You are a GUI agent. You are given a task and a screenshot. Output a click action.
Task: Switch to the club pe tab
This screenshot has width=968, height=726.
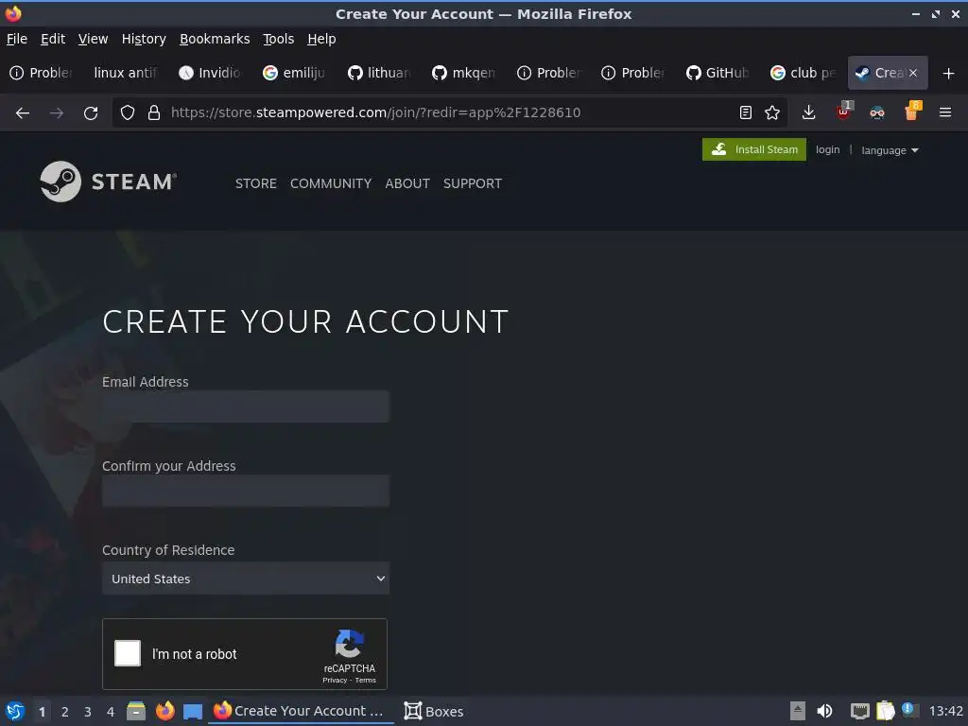coord(804,73)
